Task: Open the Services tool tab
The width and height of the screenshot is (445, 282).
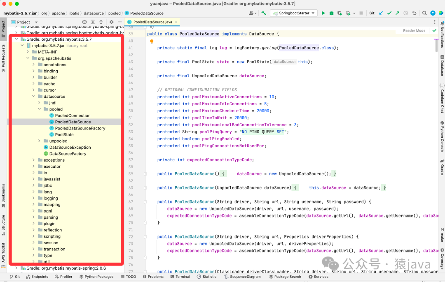Action: coord(318,277)
